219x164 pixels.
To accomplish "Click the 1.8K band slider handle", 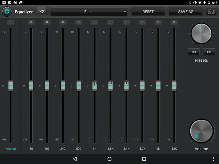I will coord(110,86).
